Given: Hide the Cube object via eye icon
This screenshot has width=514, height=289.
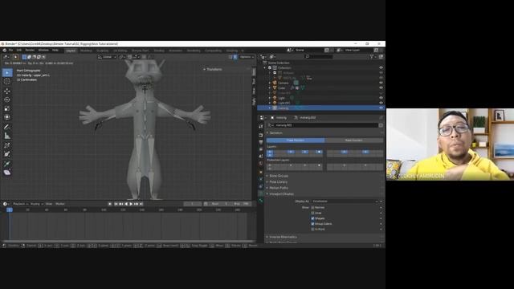Looking at the screenshot, I should tap(381, 88).
